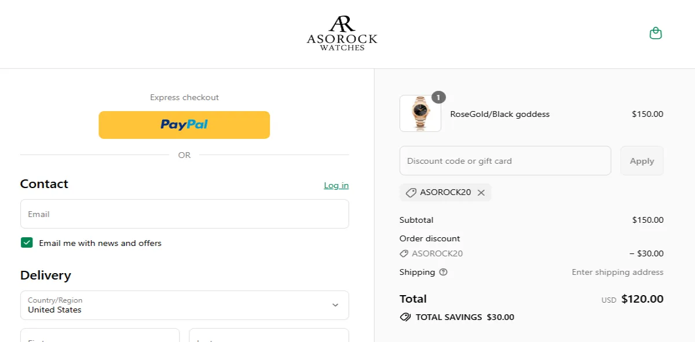Click the tag icon next to Order discount ASOROCK20

click(x=403, y=253)
